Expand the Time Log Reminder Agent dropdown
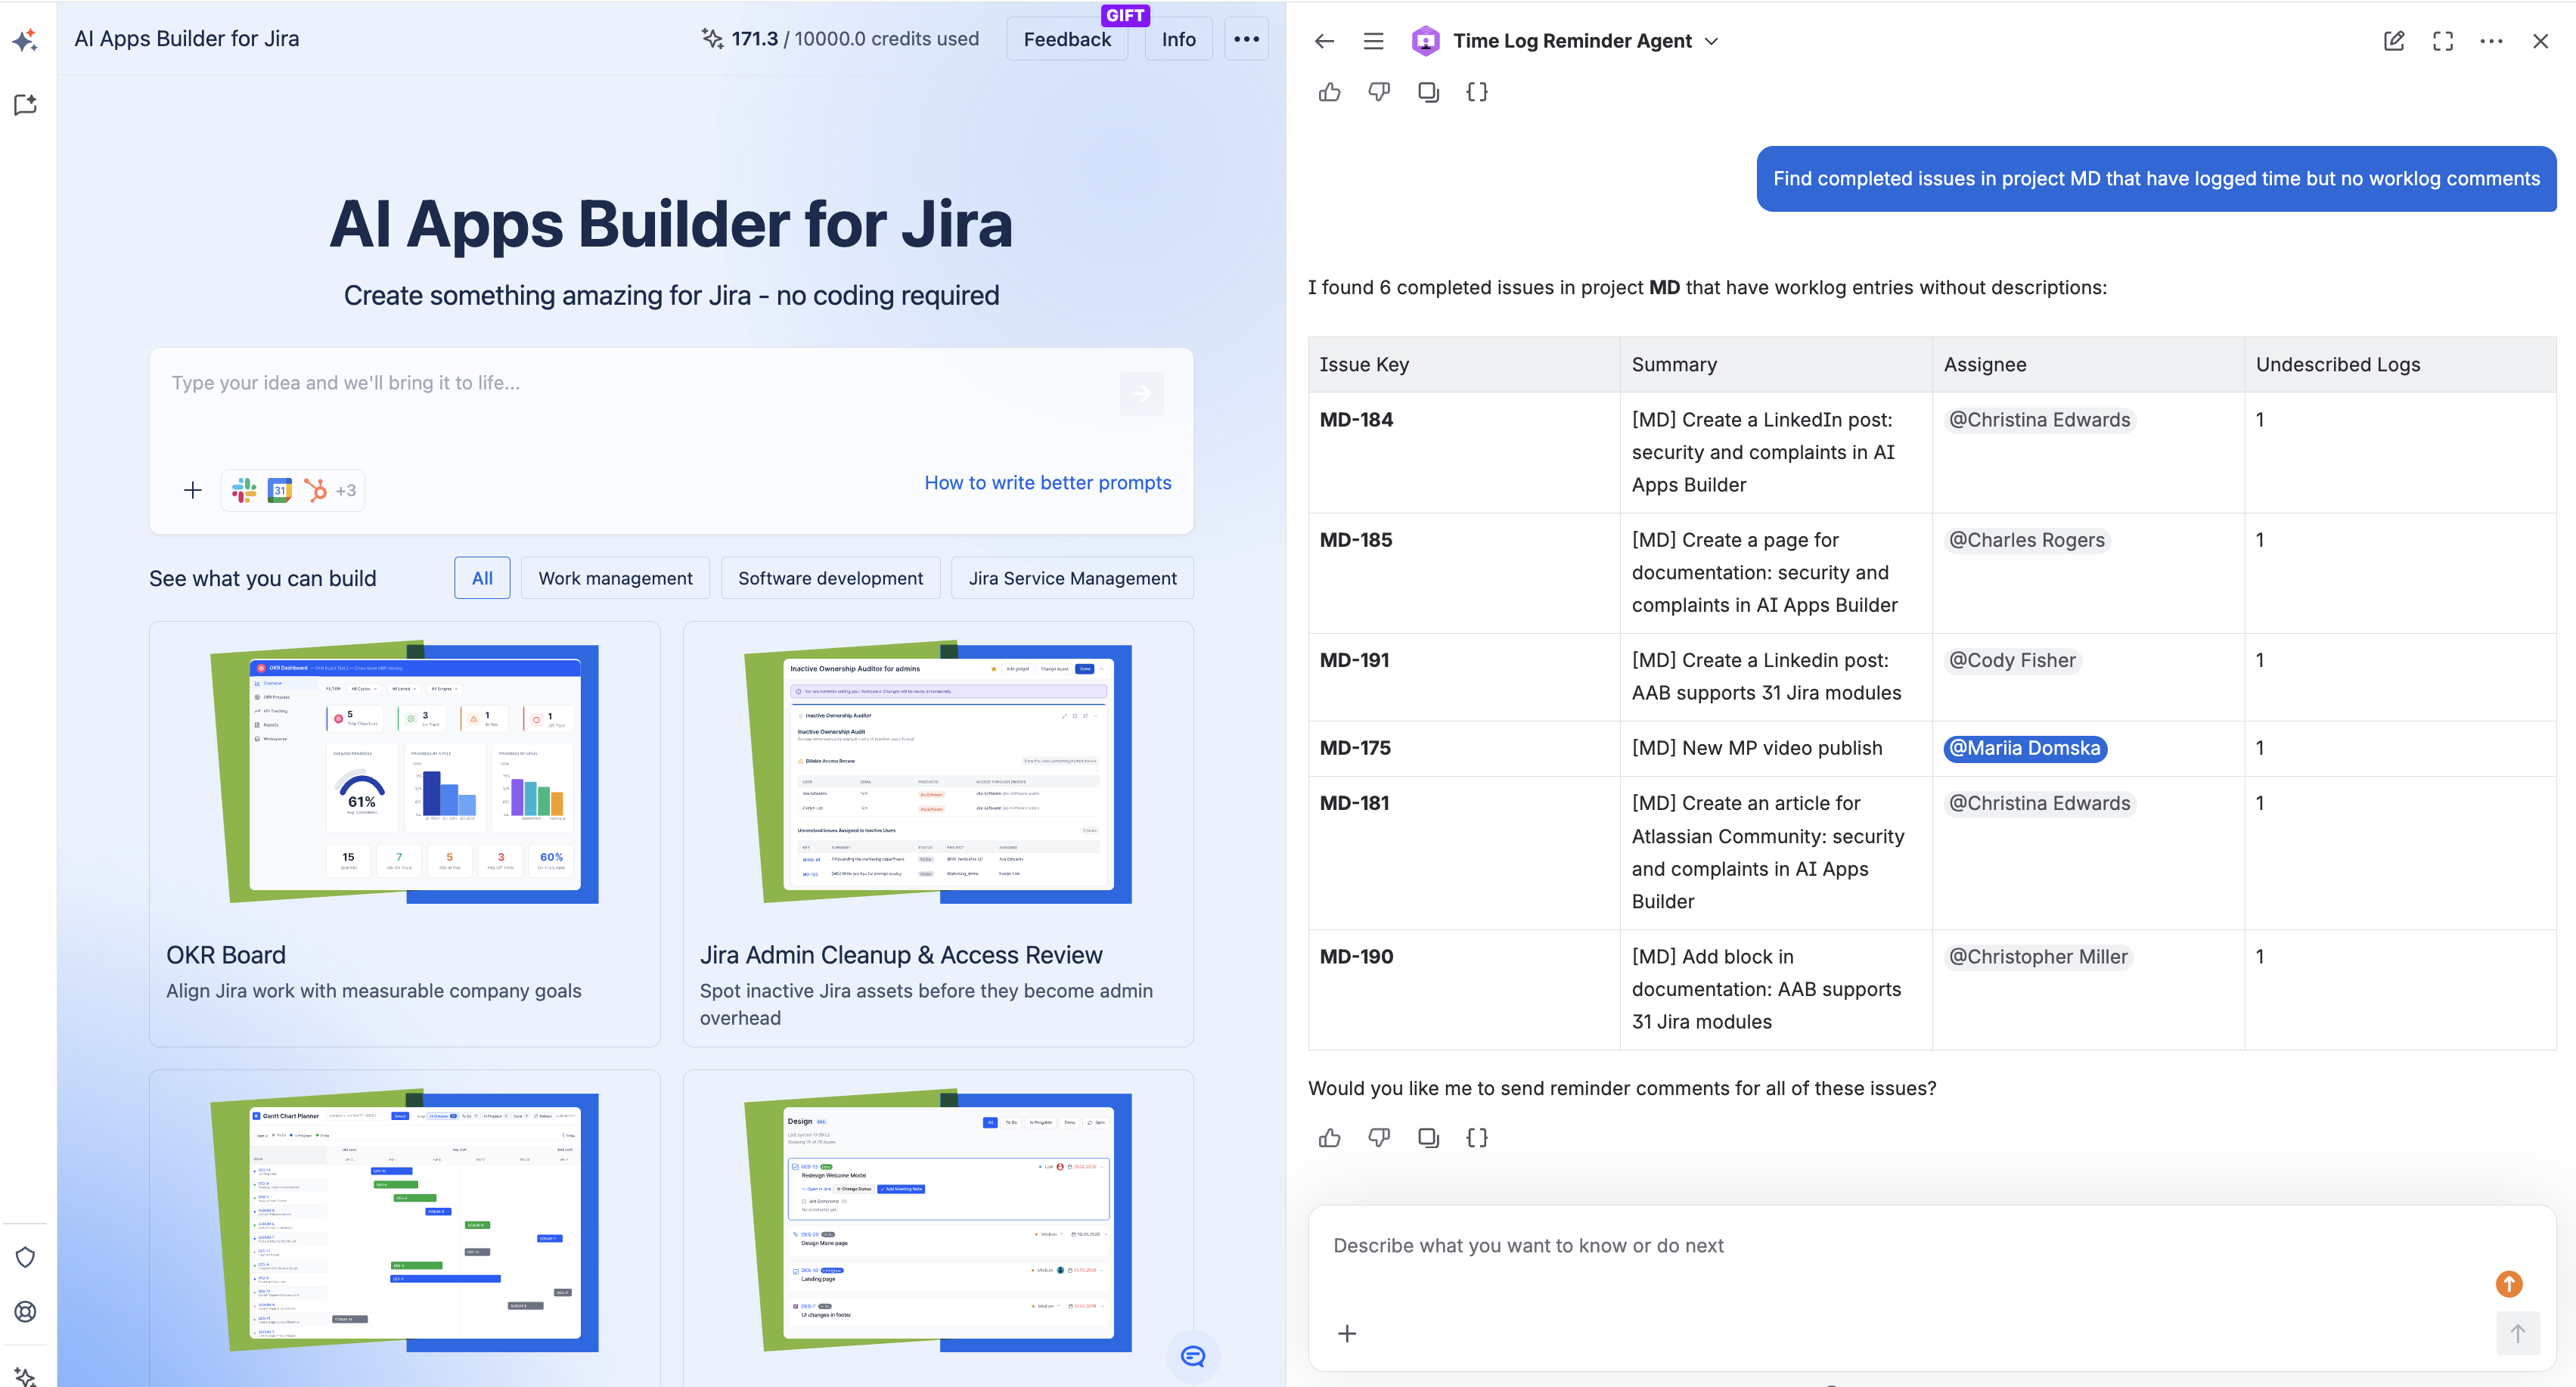Screen dimensions: 2576x1387 [1711, 41]
